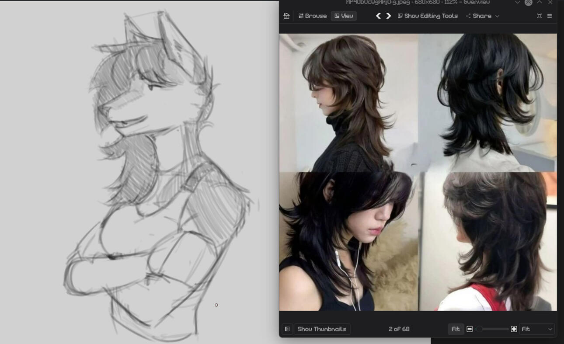Enter fullscreen mode icon in Gwenview
The image size is (564, 344).
(x=539, y=16)
